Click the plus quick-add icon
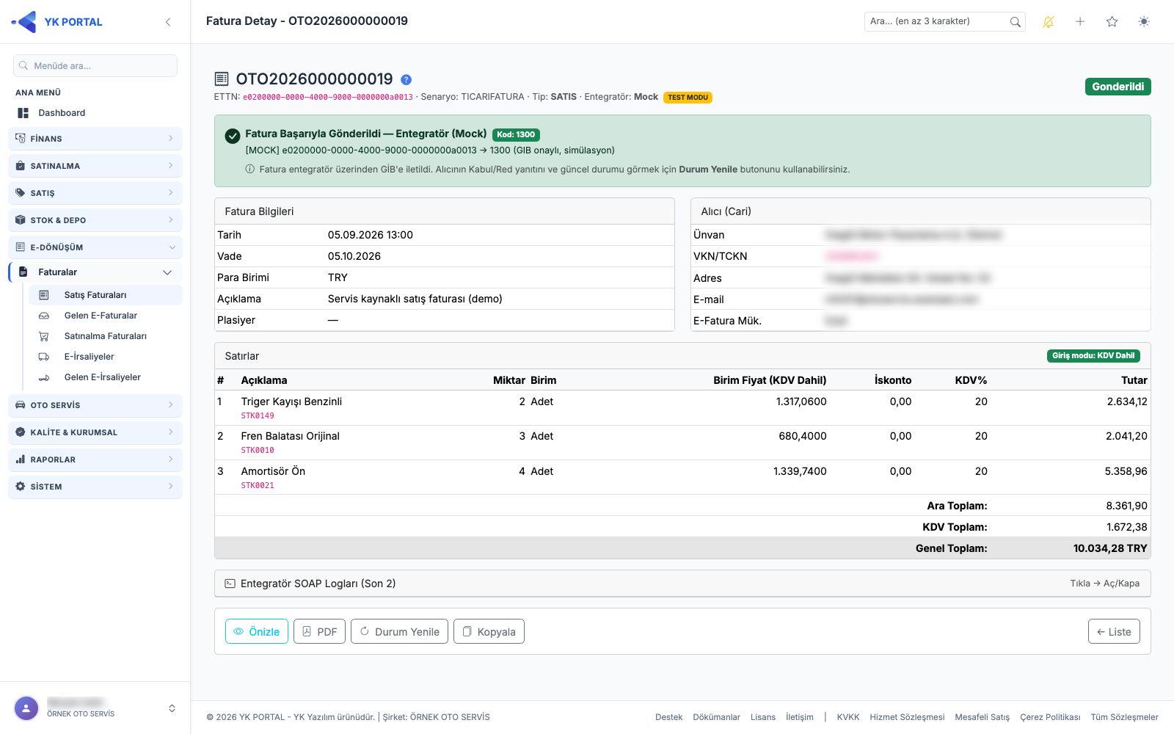Screen dimensions: 1174x734 pos(1080,22)
